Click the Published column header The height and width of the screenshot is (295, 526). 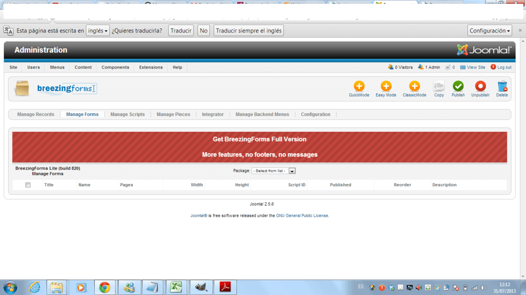point(340,185)
